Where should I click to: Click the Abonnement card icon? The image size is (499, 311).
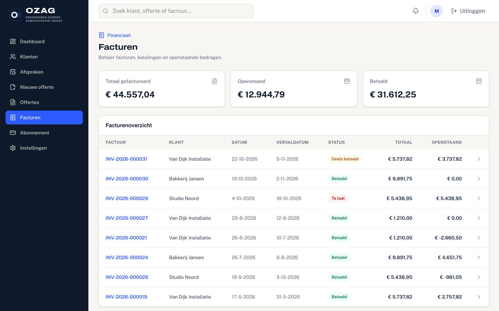pos(13,133)
